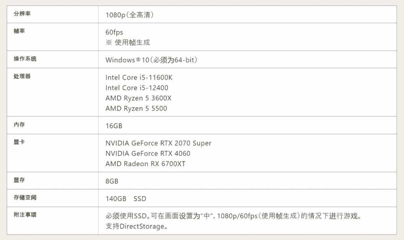Click the 140GB SSD storage value
This screenshot has height=240, width=404.
click(x=126, y=199)
